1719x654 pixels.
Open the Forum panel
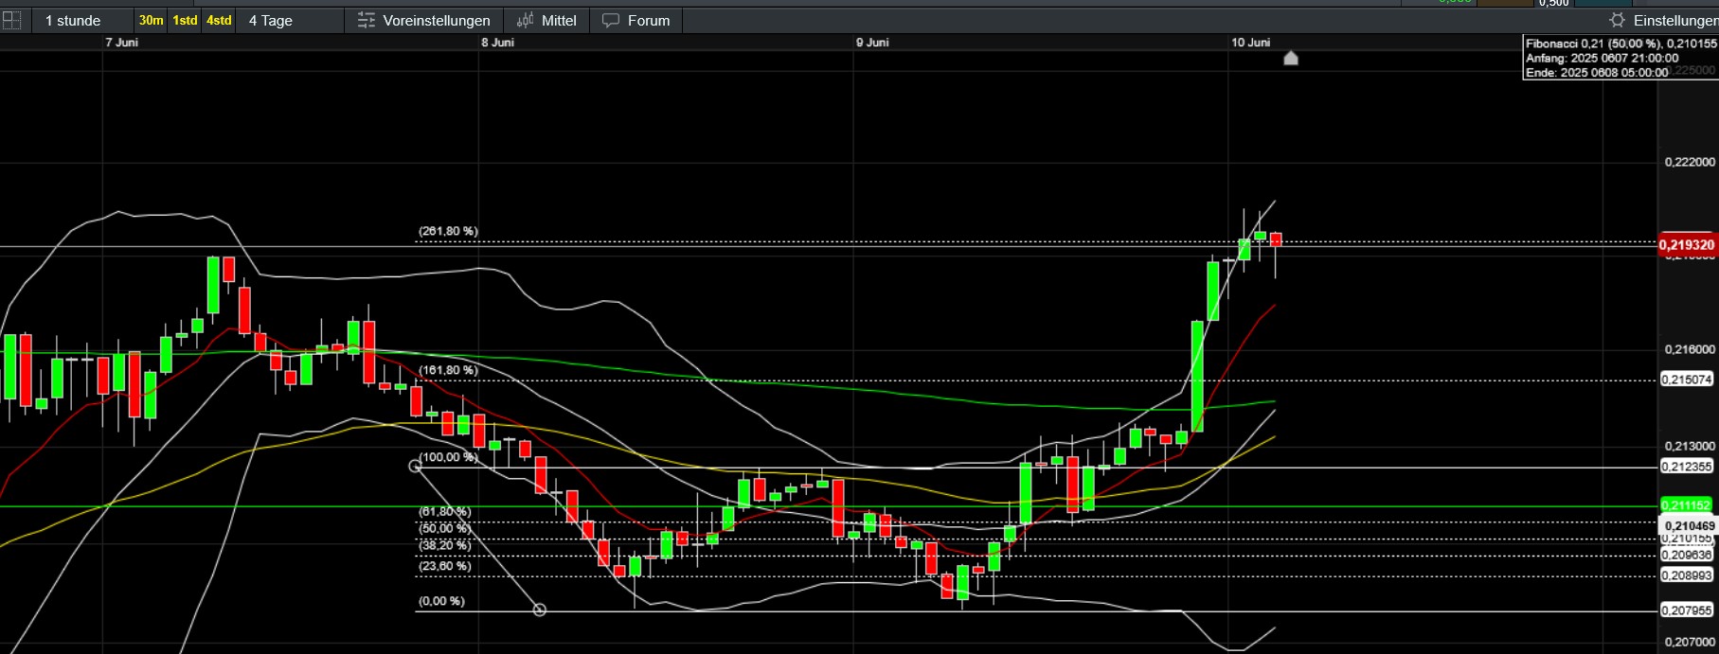click(636, 20)
